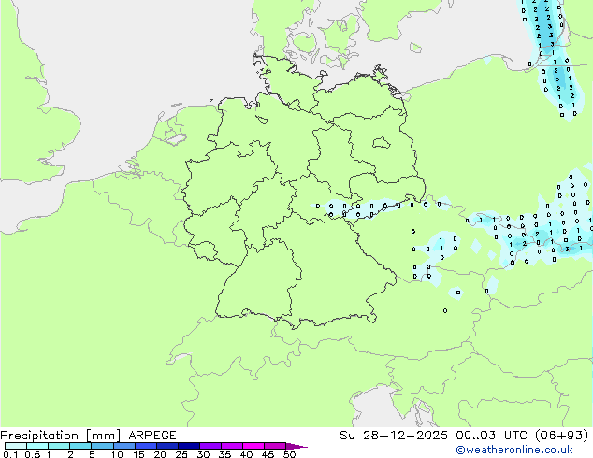Click the 20–25 mm legend color swatch
This screenshot has height=458, width=593.
[167, 446]
